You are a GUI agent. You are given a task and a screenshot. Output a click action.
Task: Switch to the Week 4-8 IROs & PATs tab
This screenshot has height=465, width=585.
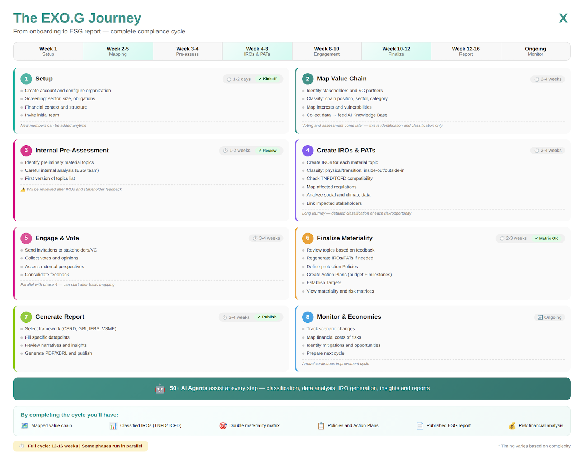pos(257,51)
